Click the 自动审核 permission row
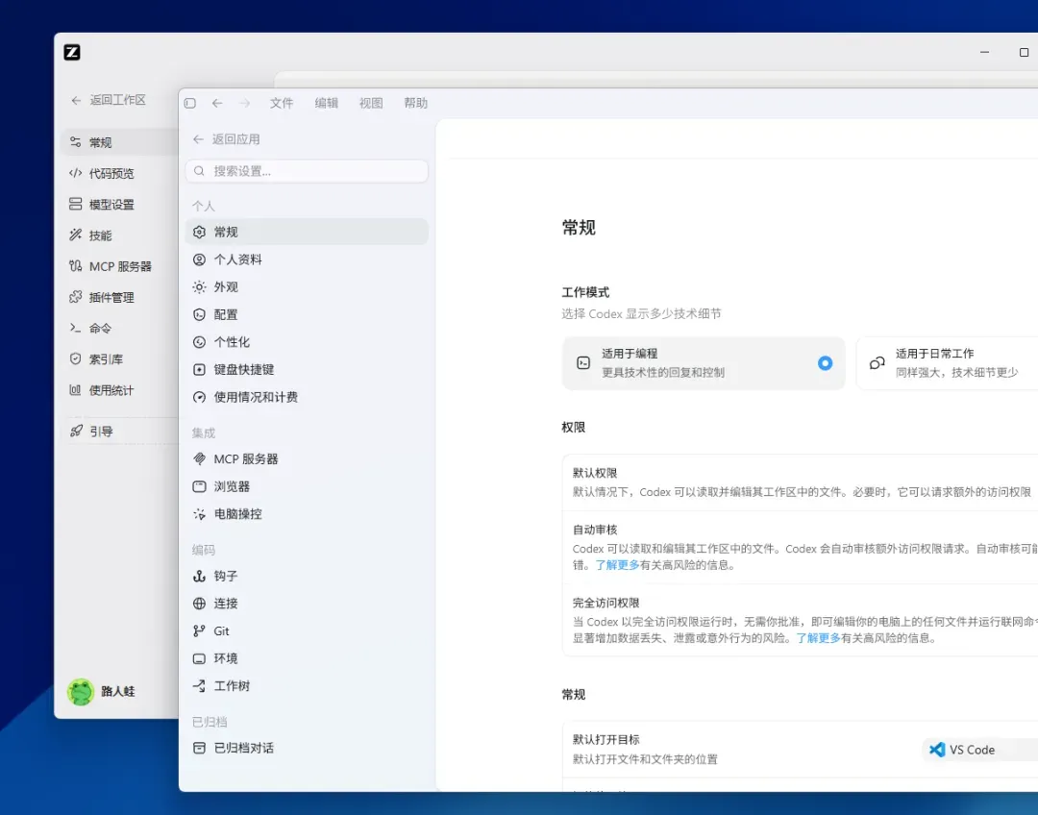The width and height of the screenshot is (1038, 815). pos(800,548)
